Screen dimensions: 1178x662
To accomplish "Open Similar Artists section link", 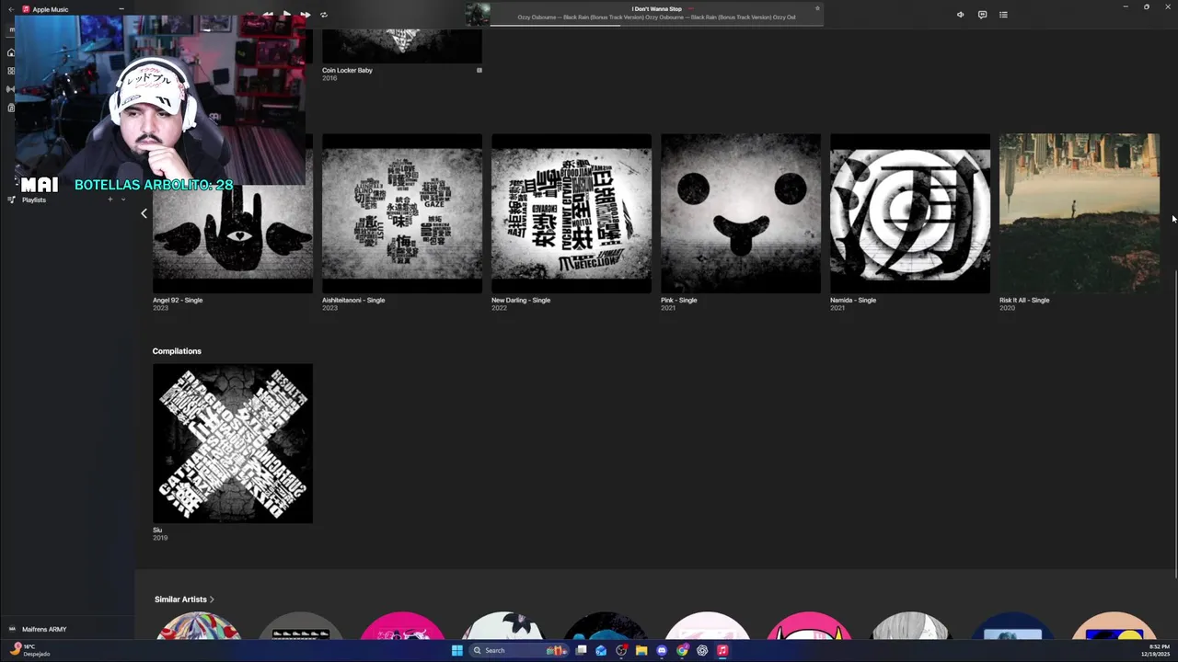I will click(x=180, y=599).
